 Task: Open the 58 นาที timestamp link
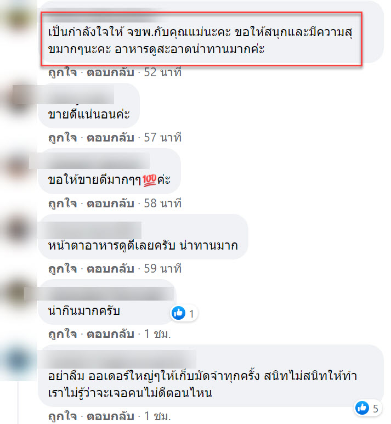[162, 203]
